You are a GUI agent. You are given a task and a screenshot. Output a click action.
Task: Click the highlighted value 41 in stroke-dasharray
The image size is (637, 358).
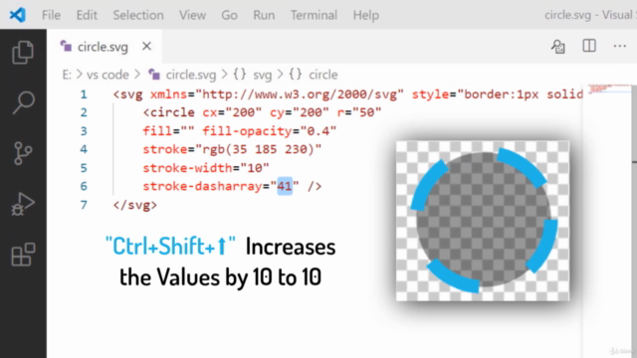(x=285, y=186)
